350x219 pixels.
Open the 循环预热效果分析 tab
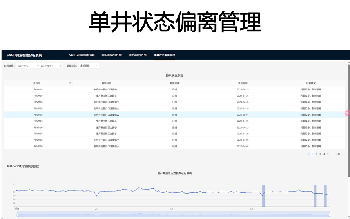pyautogui.click(x=112, y=55)
